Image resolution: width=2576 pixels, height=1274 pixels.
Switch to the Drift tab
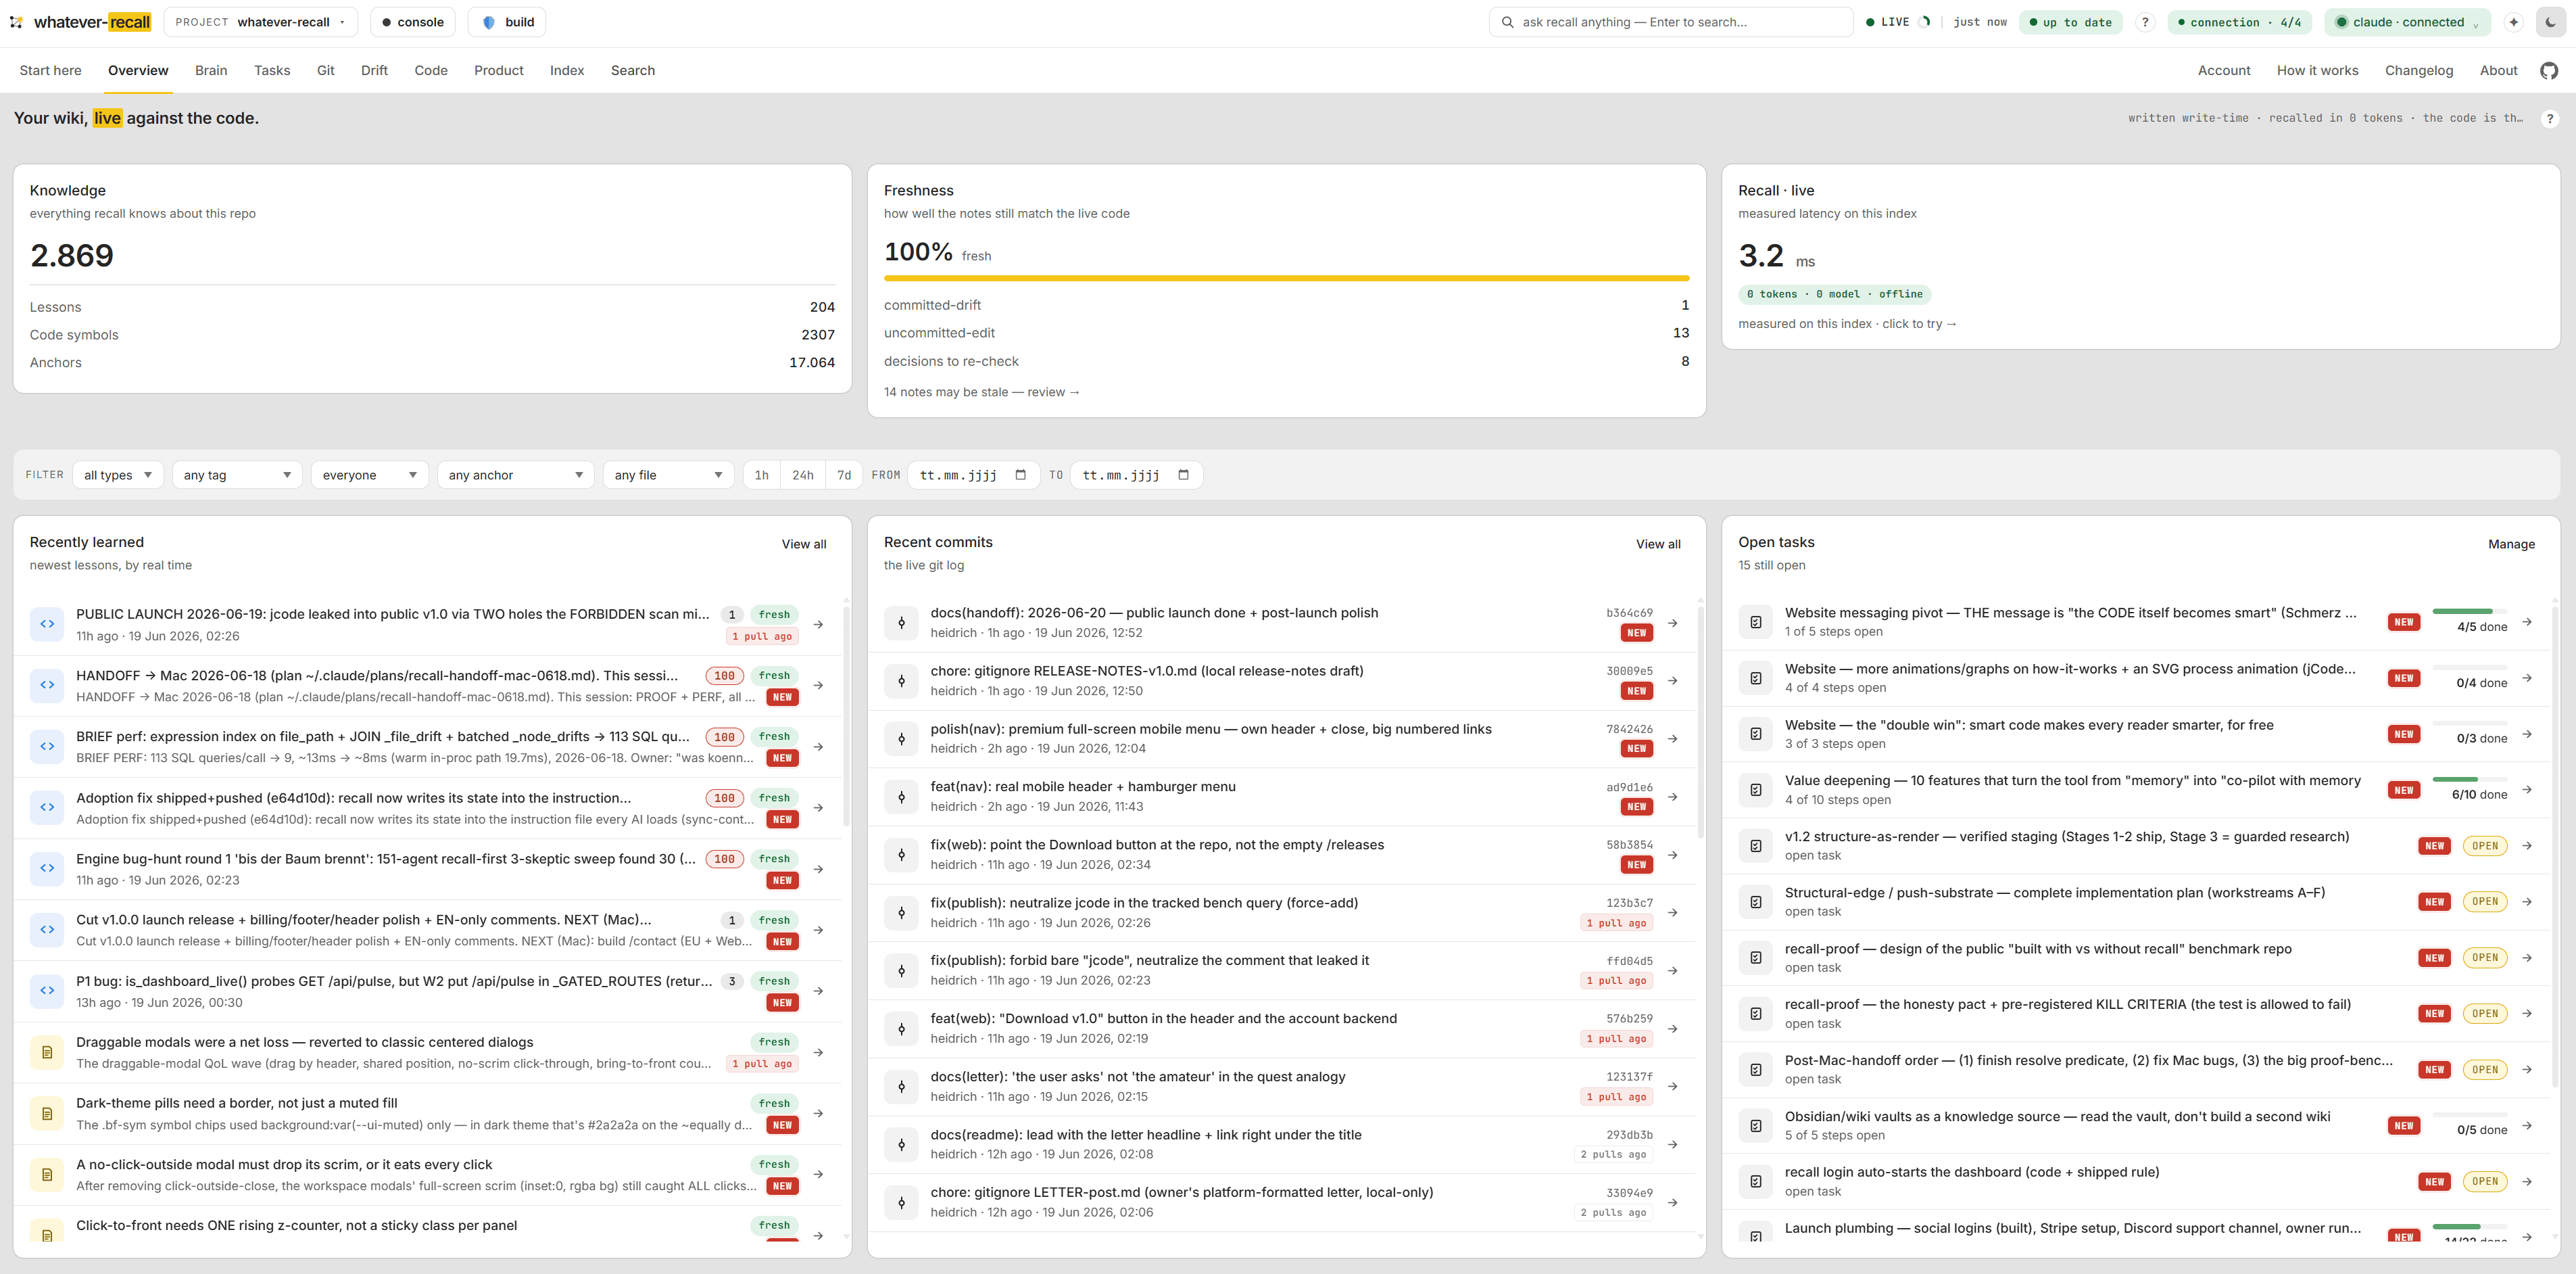click(374, 70)
